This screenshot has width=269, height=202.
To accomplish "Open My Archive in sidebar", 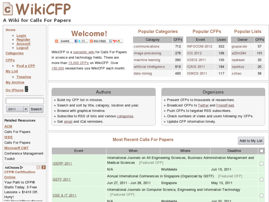I will [15, 82].
